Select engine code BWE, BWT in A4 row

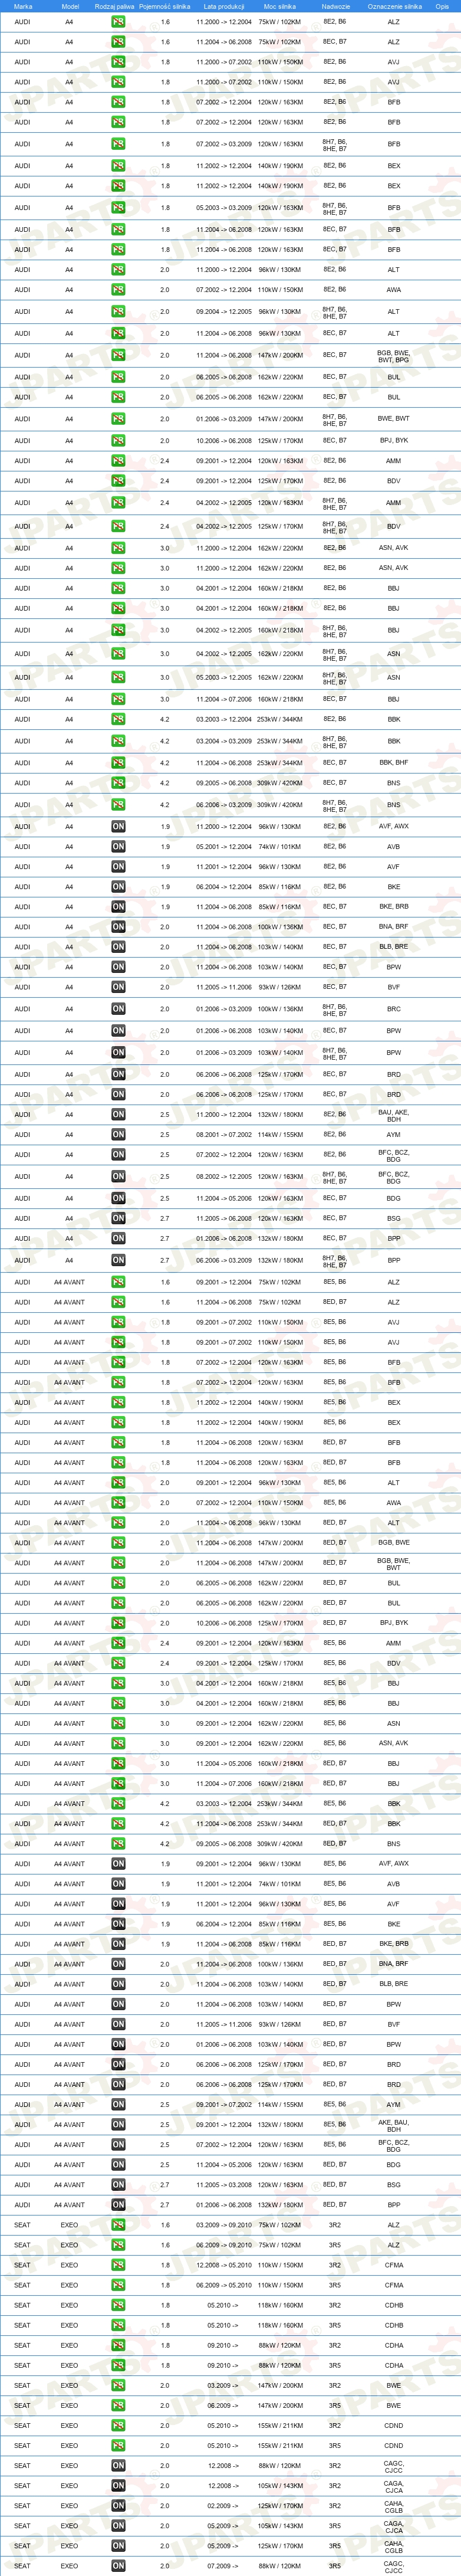pyautogui.click(x=393, y=419)
